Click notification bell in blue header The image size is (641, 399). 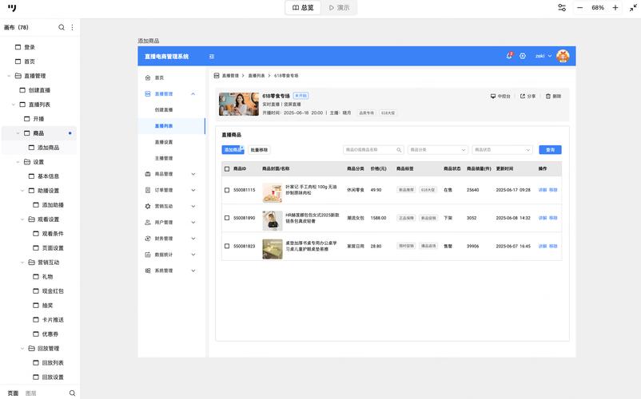(x=509, y=56)
